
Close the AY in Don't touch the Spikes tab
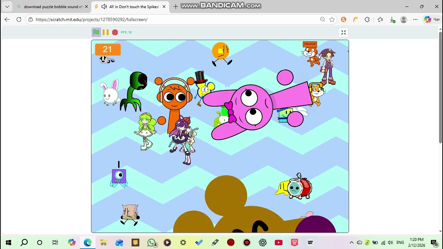click(164, 7)
